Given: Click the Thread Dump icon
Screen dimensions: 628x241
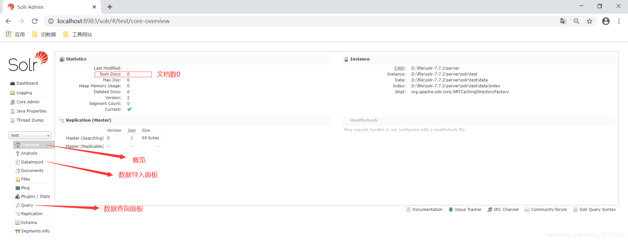Looking at the screenshot, I should tap(12, 120).
